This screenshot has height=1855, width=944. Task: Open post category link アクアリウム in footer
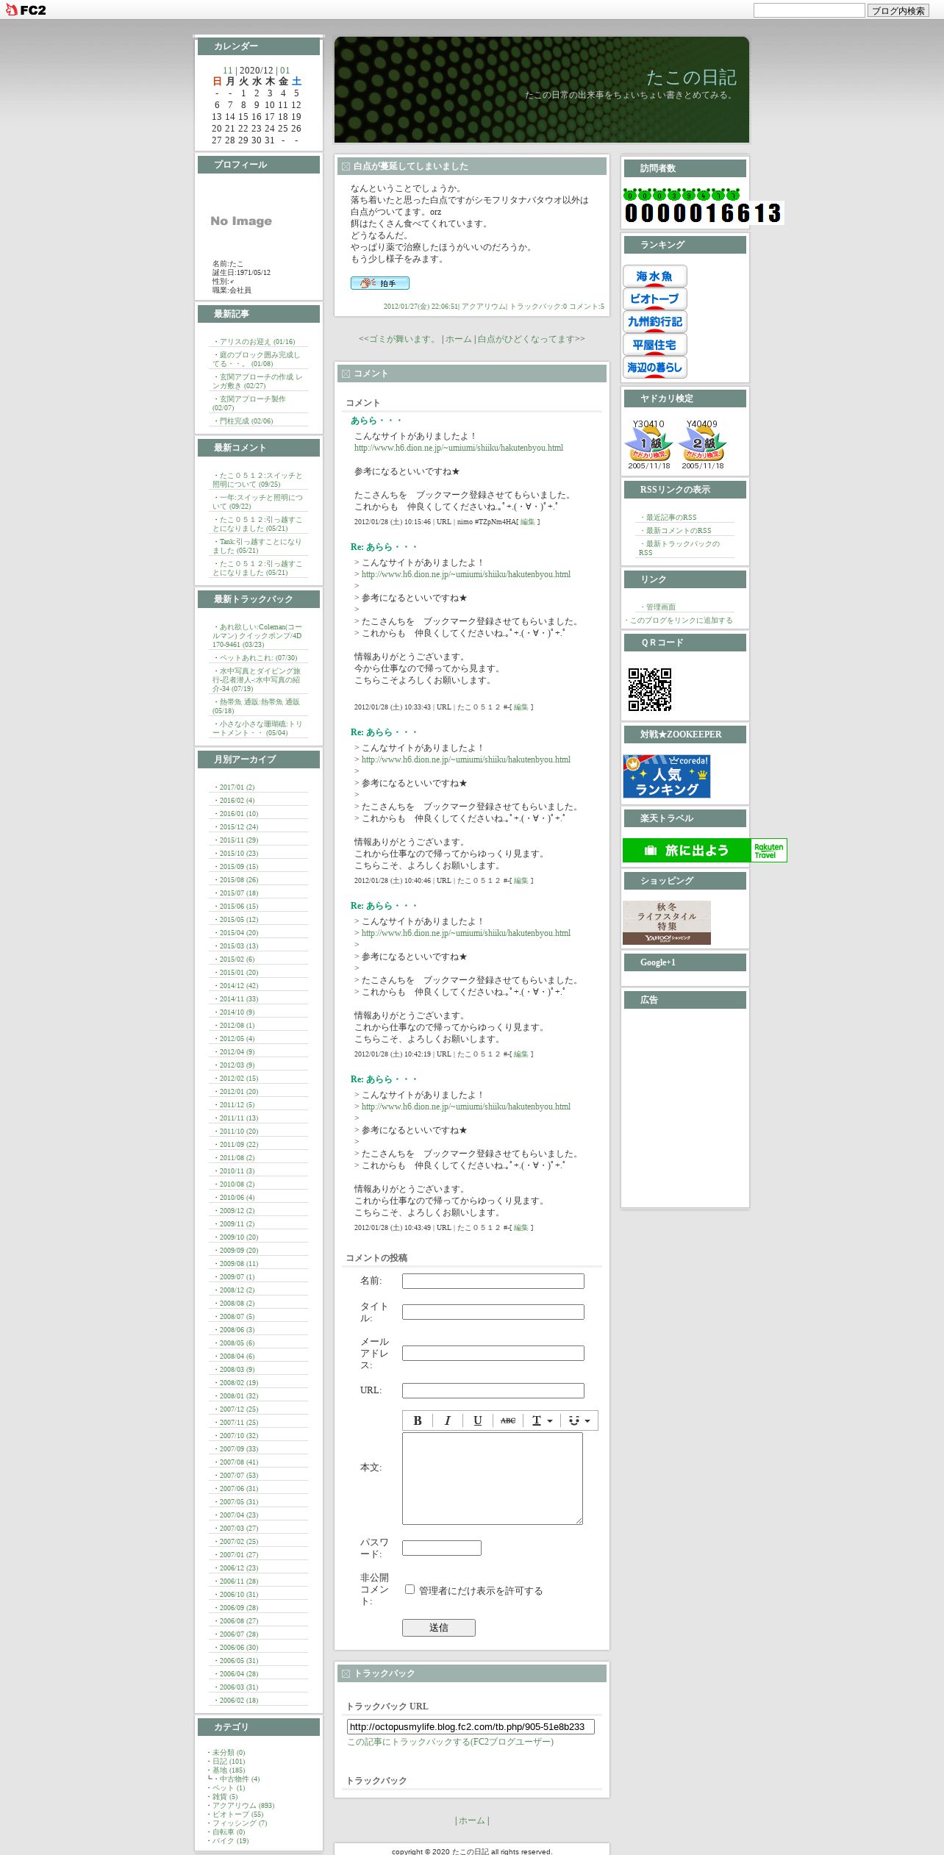484,307
